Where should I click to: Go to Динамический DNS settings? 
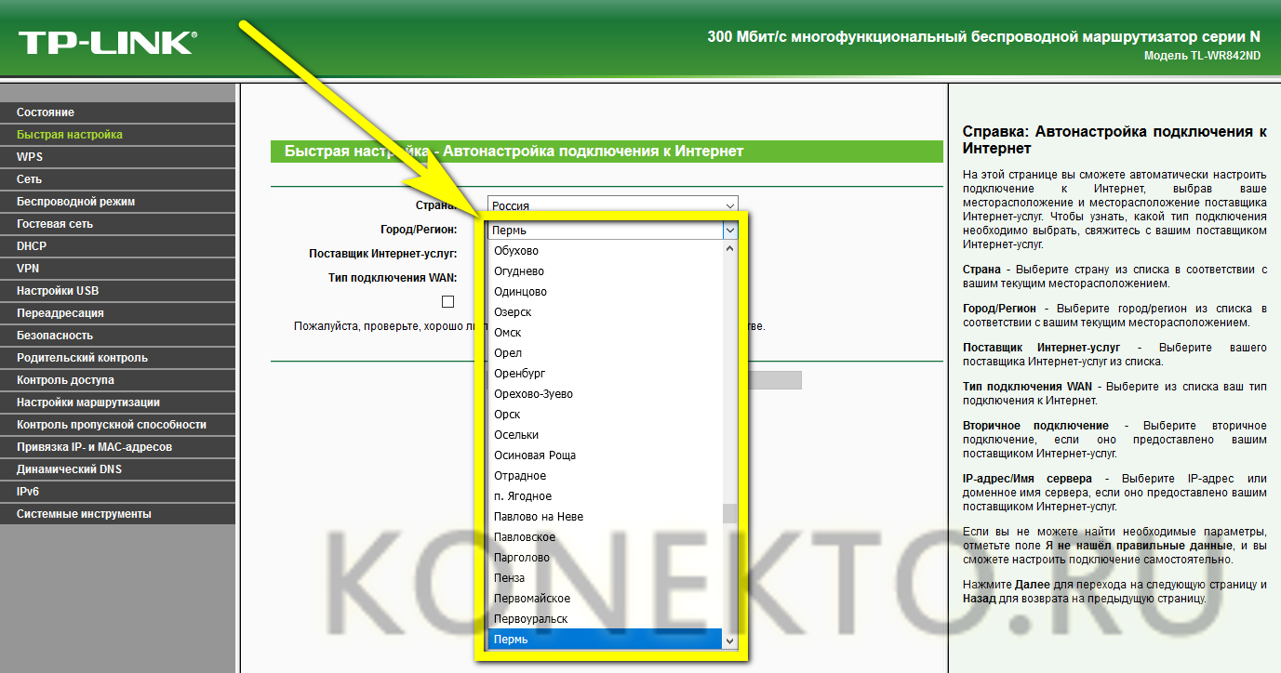click(117, 469)
